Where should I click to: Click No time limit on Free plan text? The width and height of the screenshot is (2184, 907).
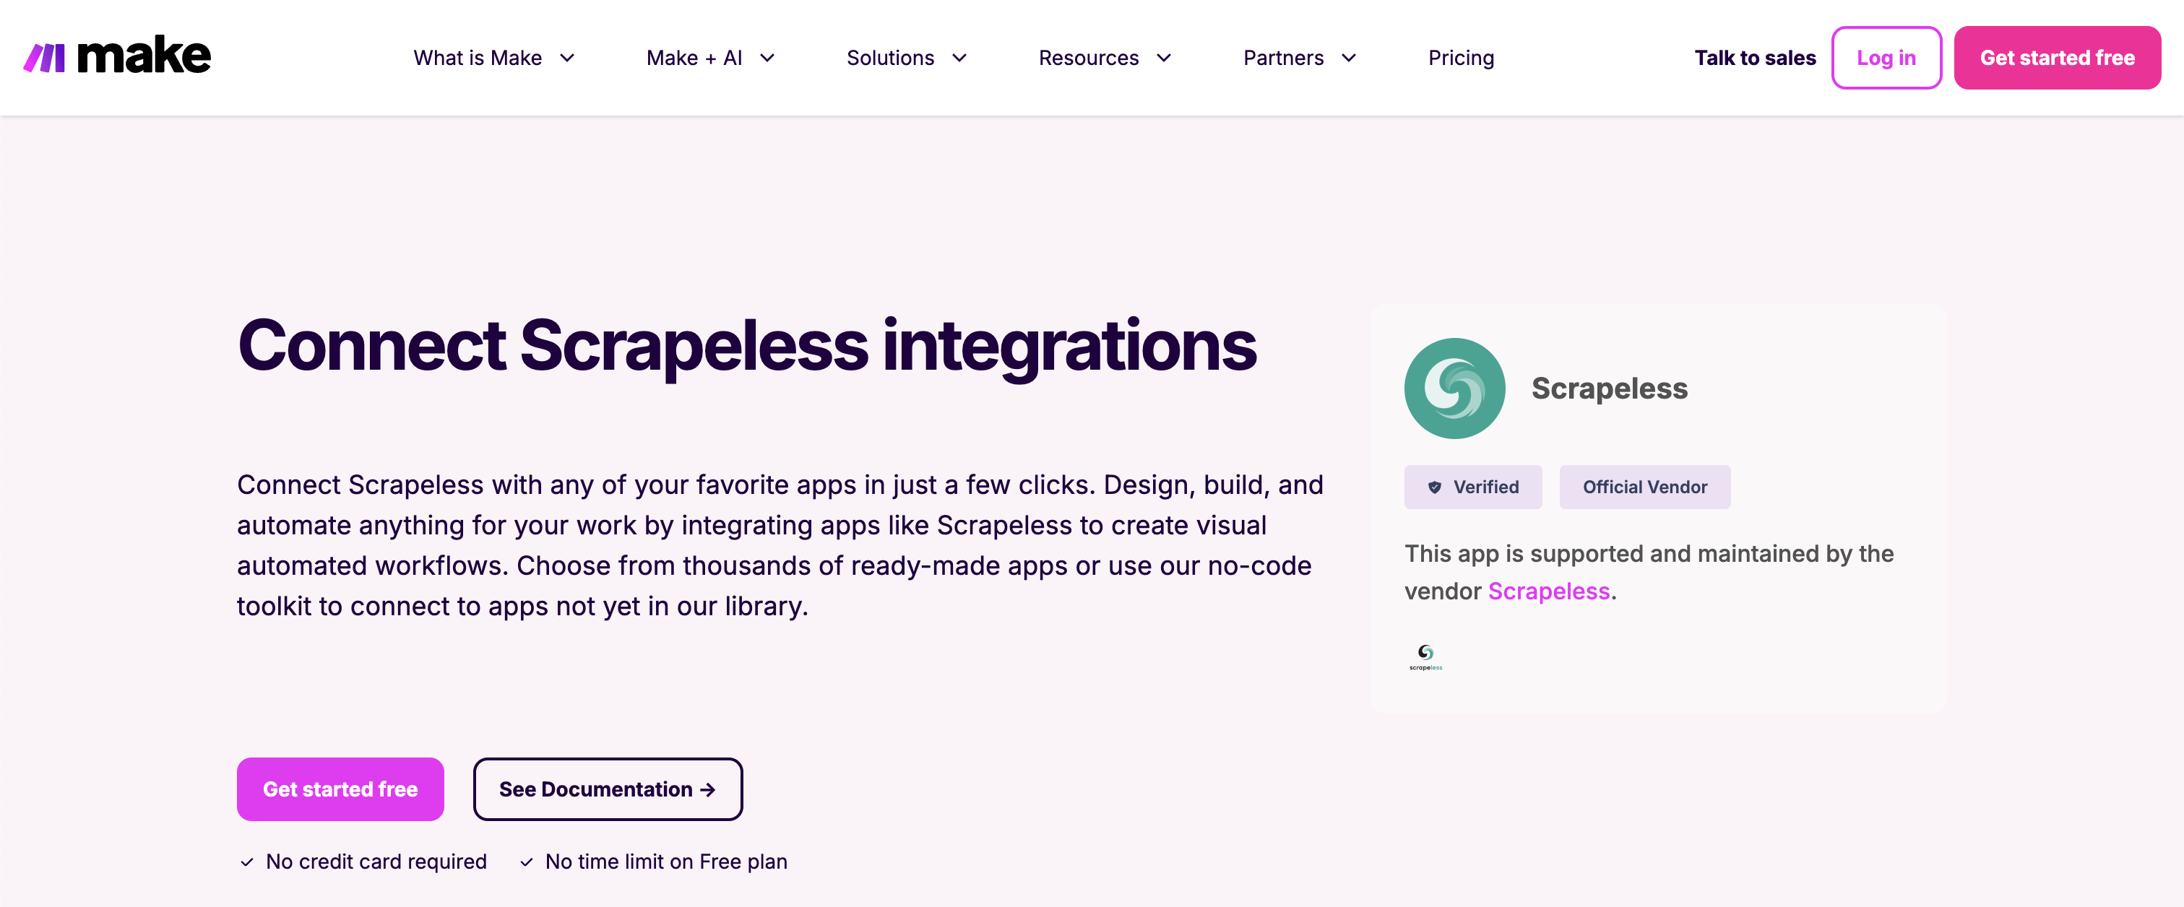point(666,862)
